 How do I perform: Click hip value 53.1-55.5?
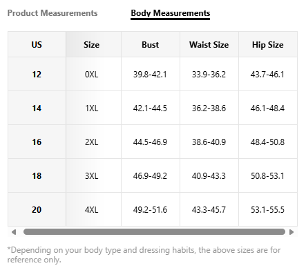pos(268,209)
